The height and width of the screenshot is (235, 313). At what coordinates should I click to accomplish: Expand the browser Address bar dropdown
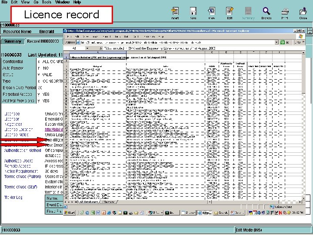tap(276, 42)
